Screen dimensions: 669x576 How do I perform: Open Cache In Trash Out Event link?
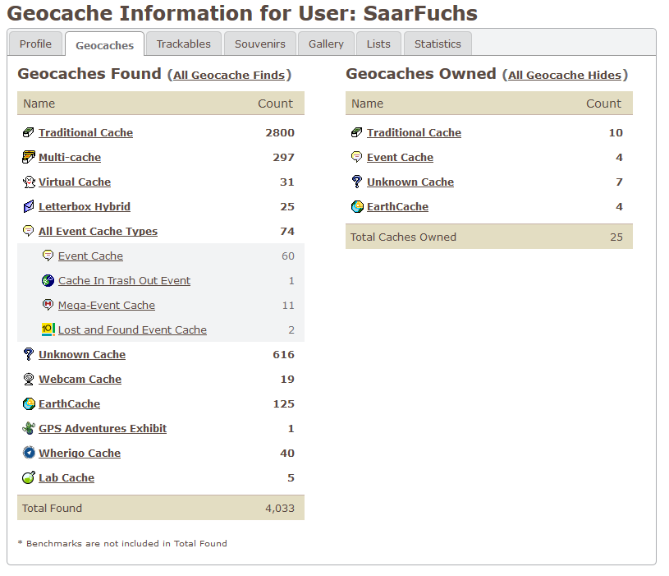pyautogui.click(x=124, y=280)
